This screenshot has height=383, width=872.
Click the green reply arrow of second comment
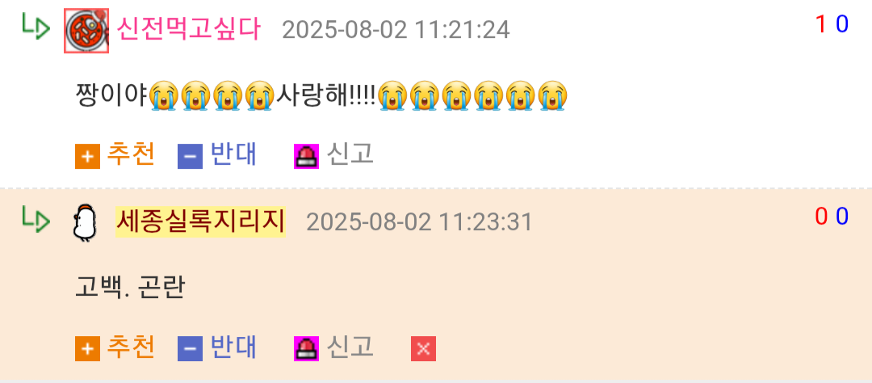click(36, 218)
